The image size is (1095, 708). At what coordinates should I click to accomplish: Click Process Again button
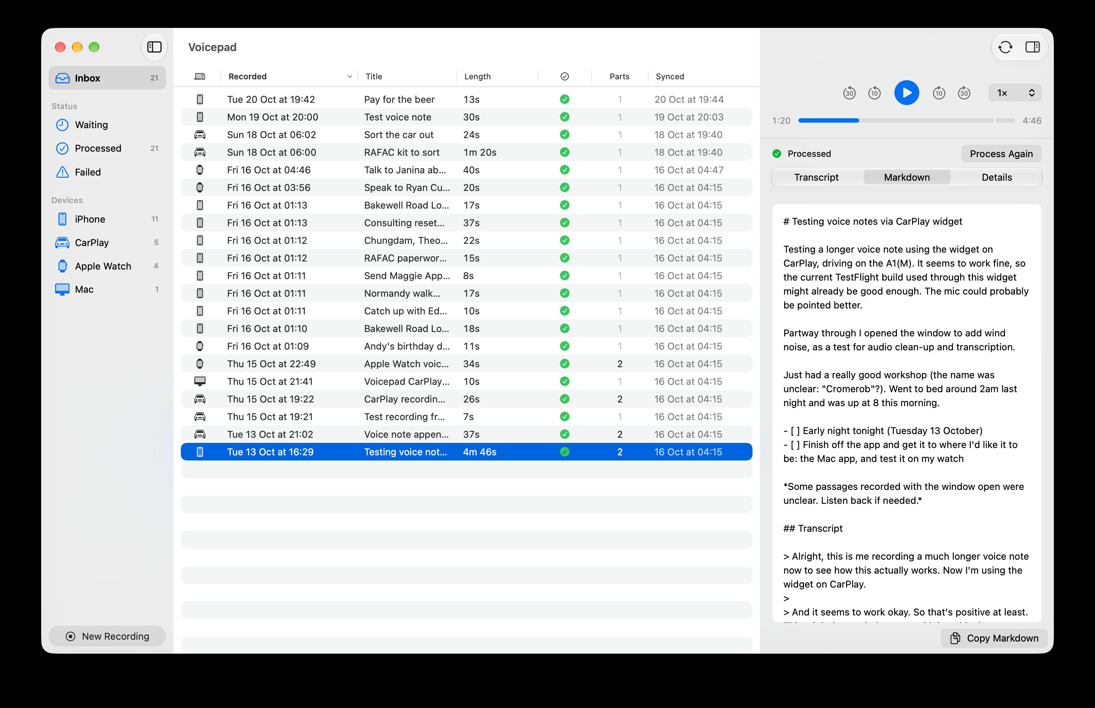click(1001, 153)
